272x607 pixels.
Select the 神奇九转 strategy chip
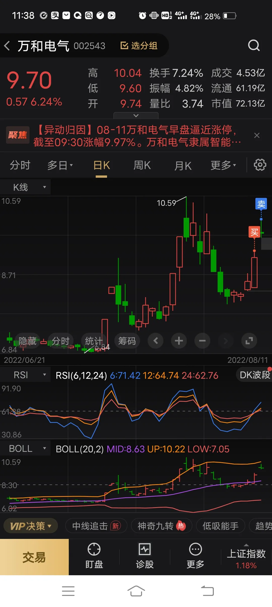pos(162,526)
